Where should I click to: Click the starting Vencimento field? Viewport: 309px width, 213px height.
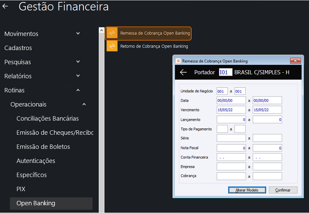pyautogui.click(x=231, y=110)
